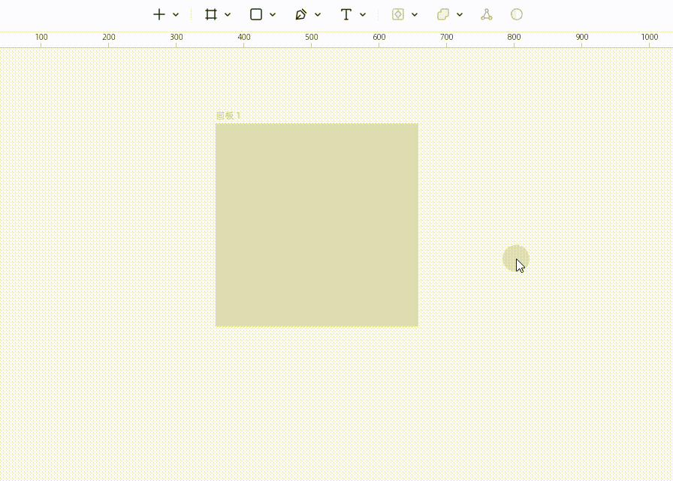Expand the text tool dropdown arrow
The height and width of the screenshot is (481, 673).
(363, 14)
